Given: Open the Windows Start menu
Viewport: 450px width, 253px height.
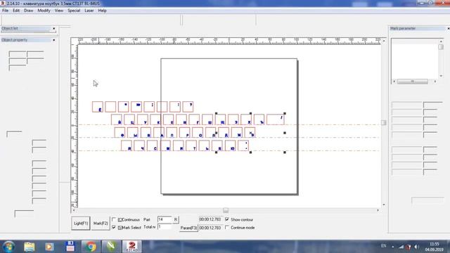Looking at the screenshot, I should pyautogui.click(x=8, y=247).
